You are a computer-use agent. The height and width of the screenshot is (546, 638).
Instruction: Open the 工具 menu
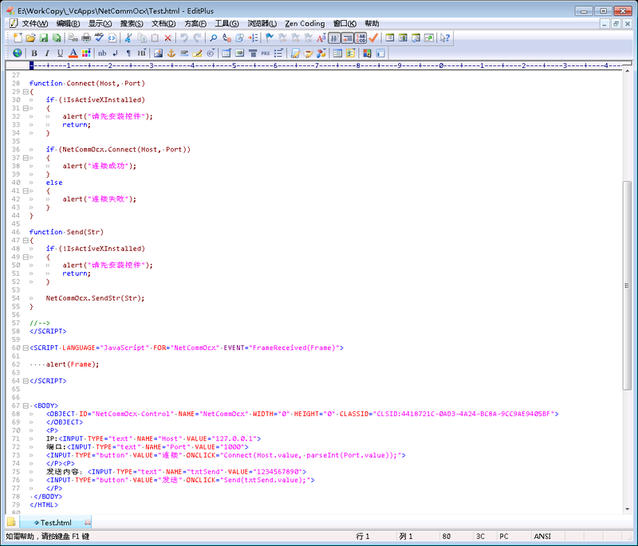226,24
